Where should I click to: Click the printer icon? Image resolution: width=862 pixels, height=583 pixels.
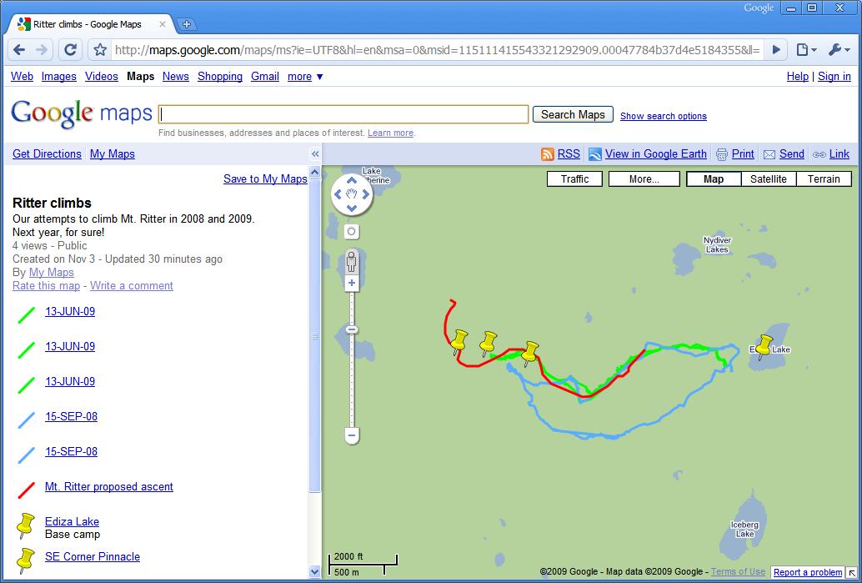[x=722, y=154]
